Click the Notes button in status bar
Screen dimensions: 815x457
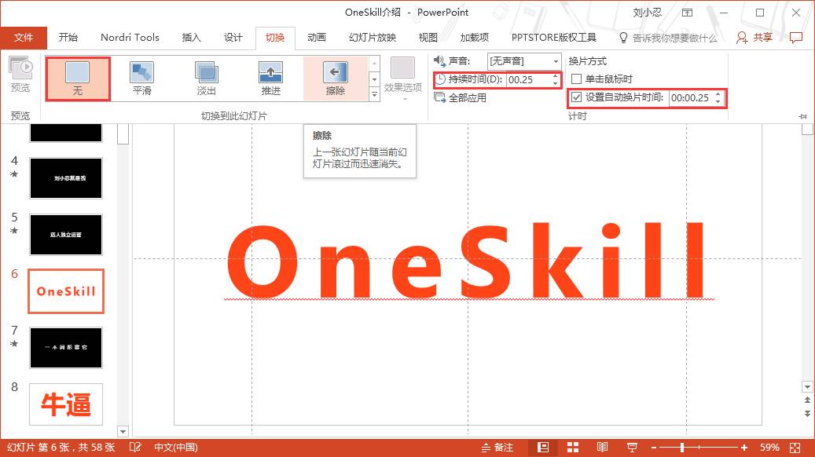point(497,447)
